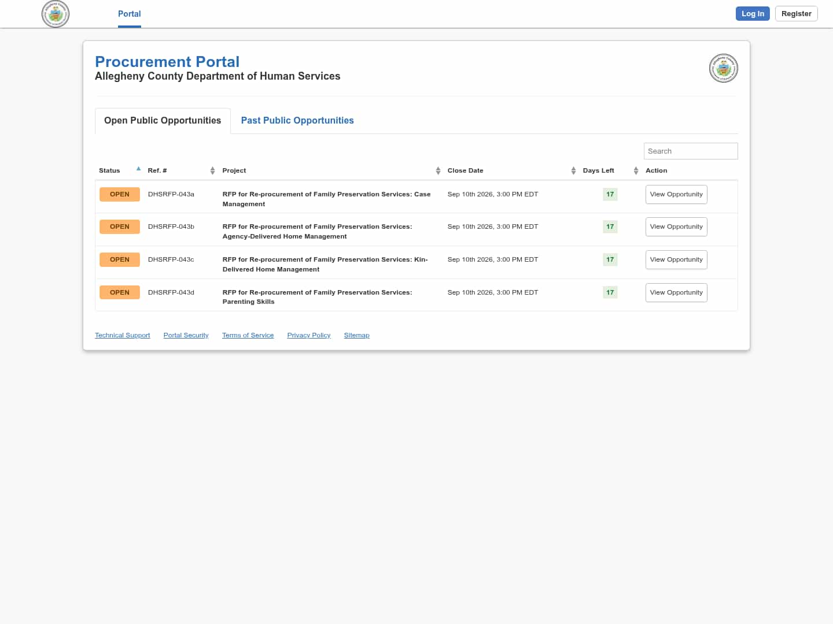Viewport: 833px width, 624px height.
Task: Select Agency-Delivered Home Management project title
Action: tap(317, 231)
